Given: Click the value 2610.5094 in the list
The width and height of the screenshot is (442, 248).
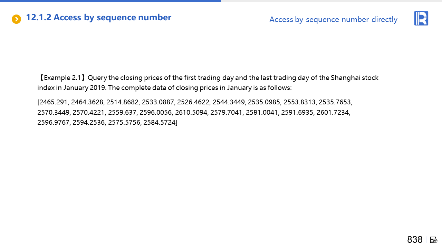Looking at the screenshot, I should pyautogui.click(x=191, y=112).
